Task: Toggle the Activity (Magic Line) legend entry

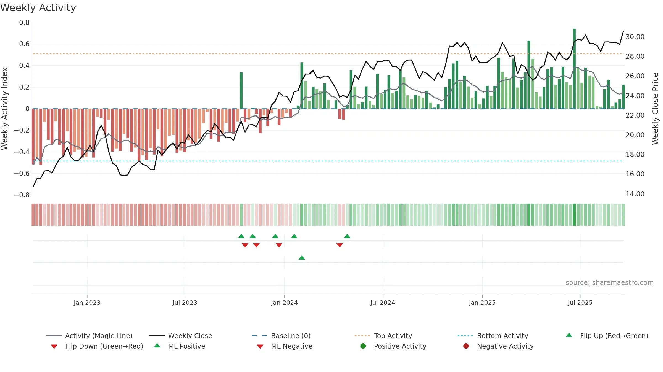Action: (x=89, y=336)
